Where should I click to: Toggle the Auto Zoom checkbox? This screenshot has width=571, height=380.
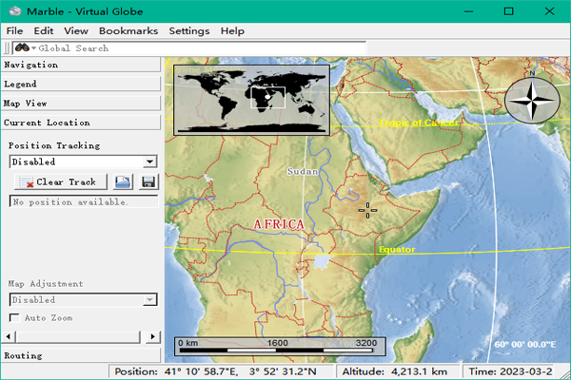(x=14, y=318)
